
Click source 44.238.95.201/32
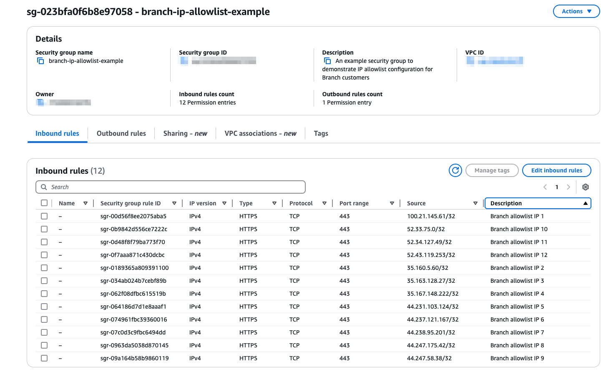point(431,332)
